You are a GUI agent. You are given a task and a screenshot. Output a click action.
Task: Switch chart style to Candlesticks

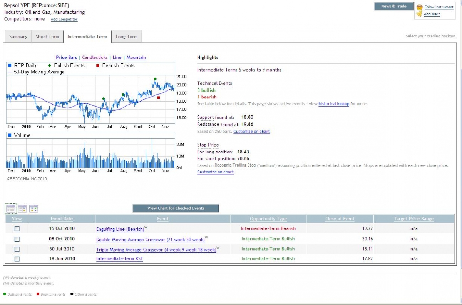95,58
